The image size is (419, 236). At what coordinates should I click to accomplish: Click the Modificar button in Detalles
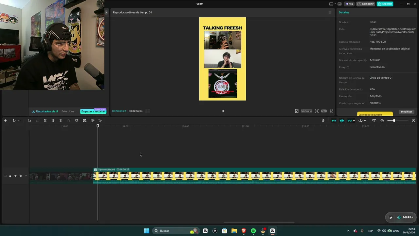[x=407, y=112]
